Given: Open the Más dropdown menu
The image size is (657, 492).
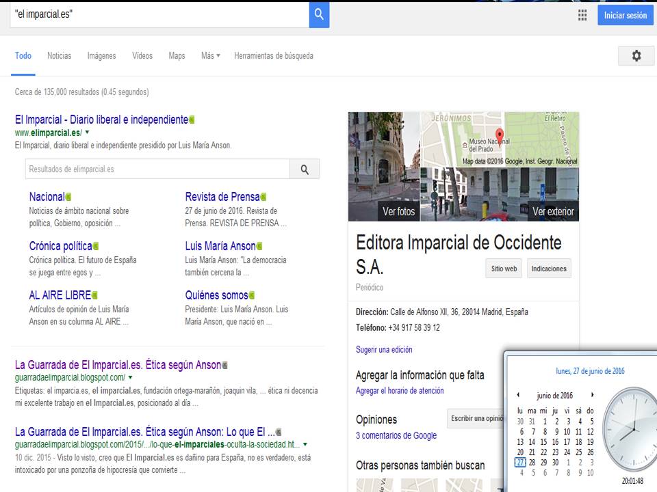Looking at the screenshot, I should (210, 55).
